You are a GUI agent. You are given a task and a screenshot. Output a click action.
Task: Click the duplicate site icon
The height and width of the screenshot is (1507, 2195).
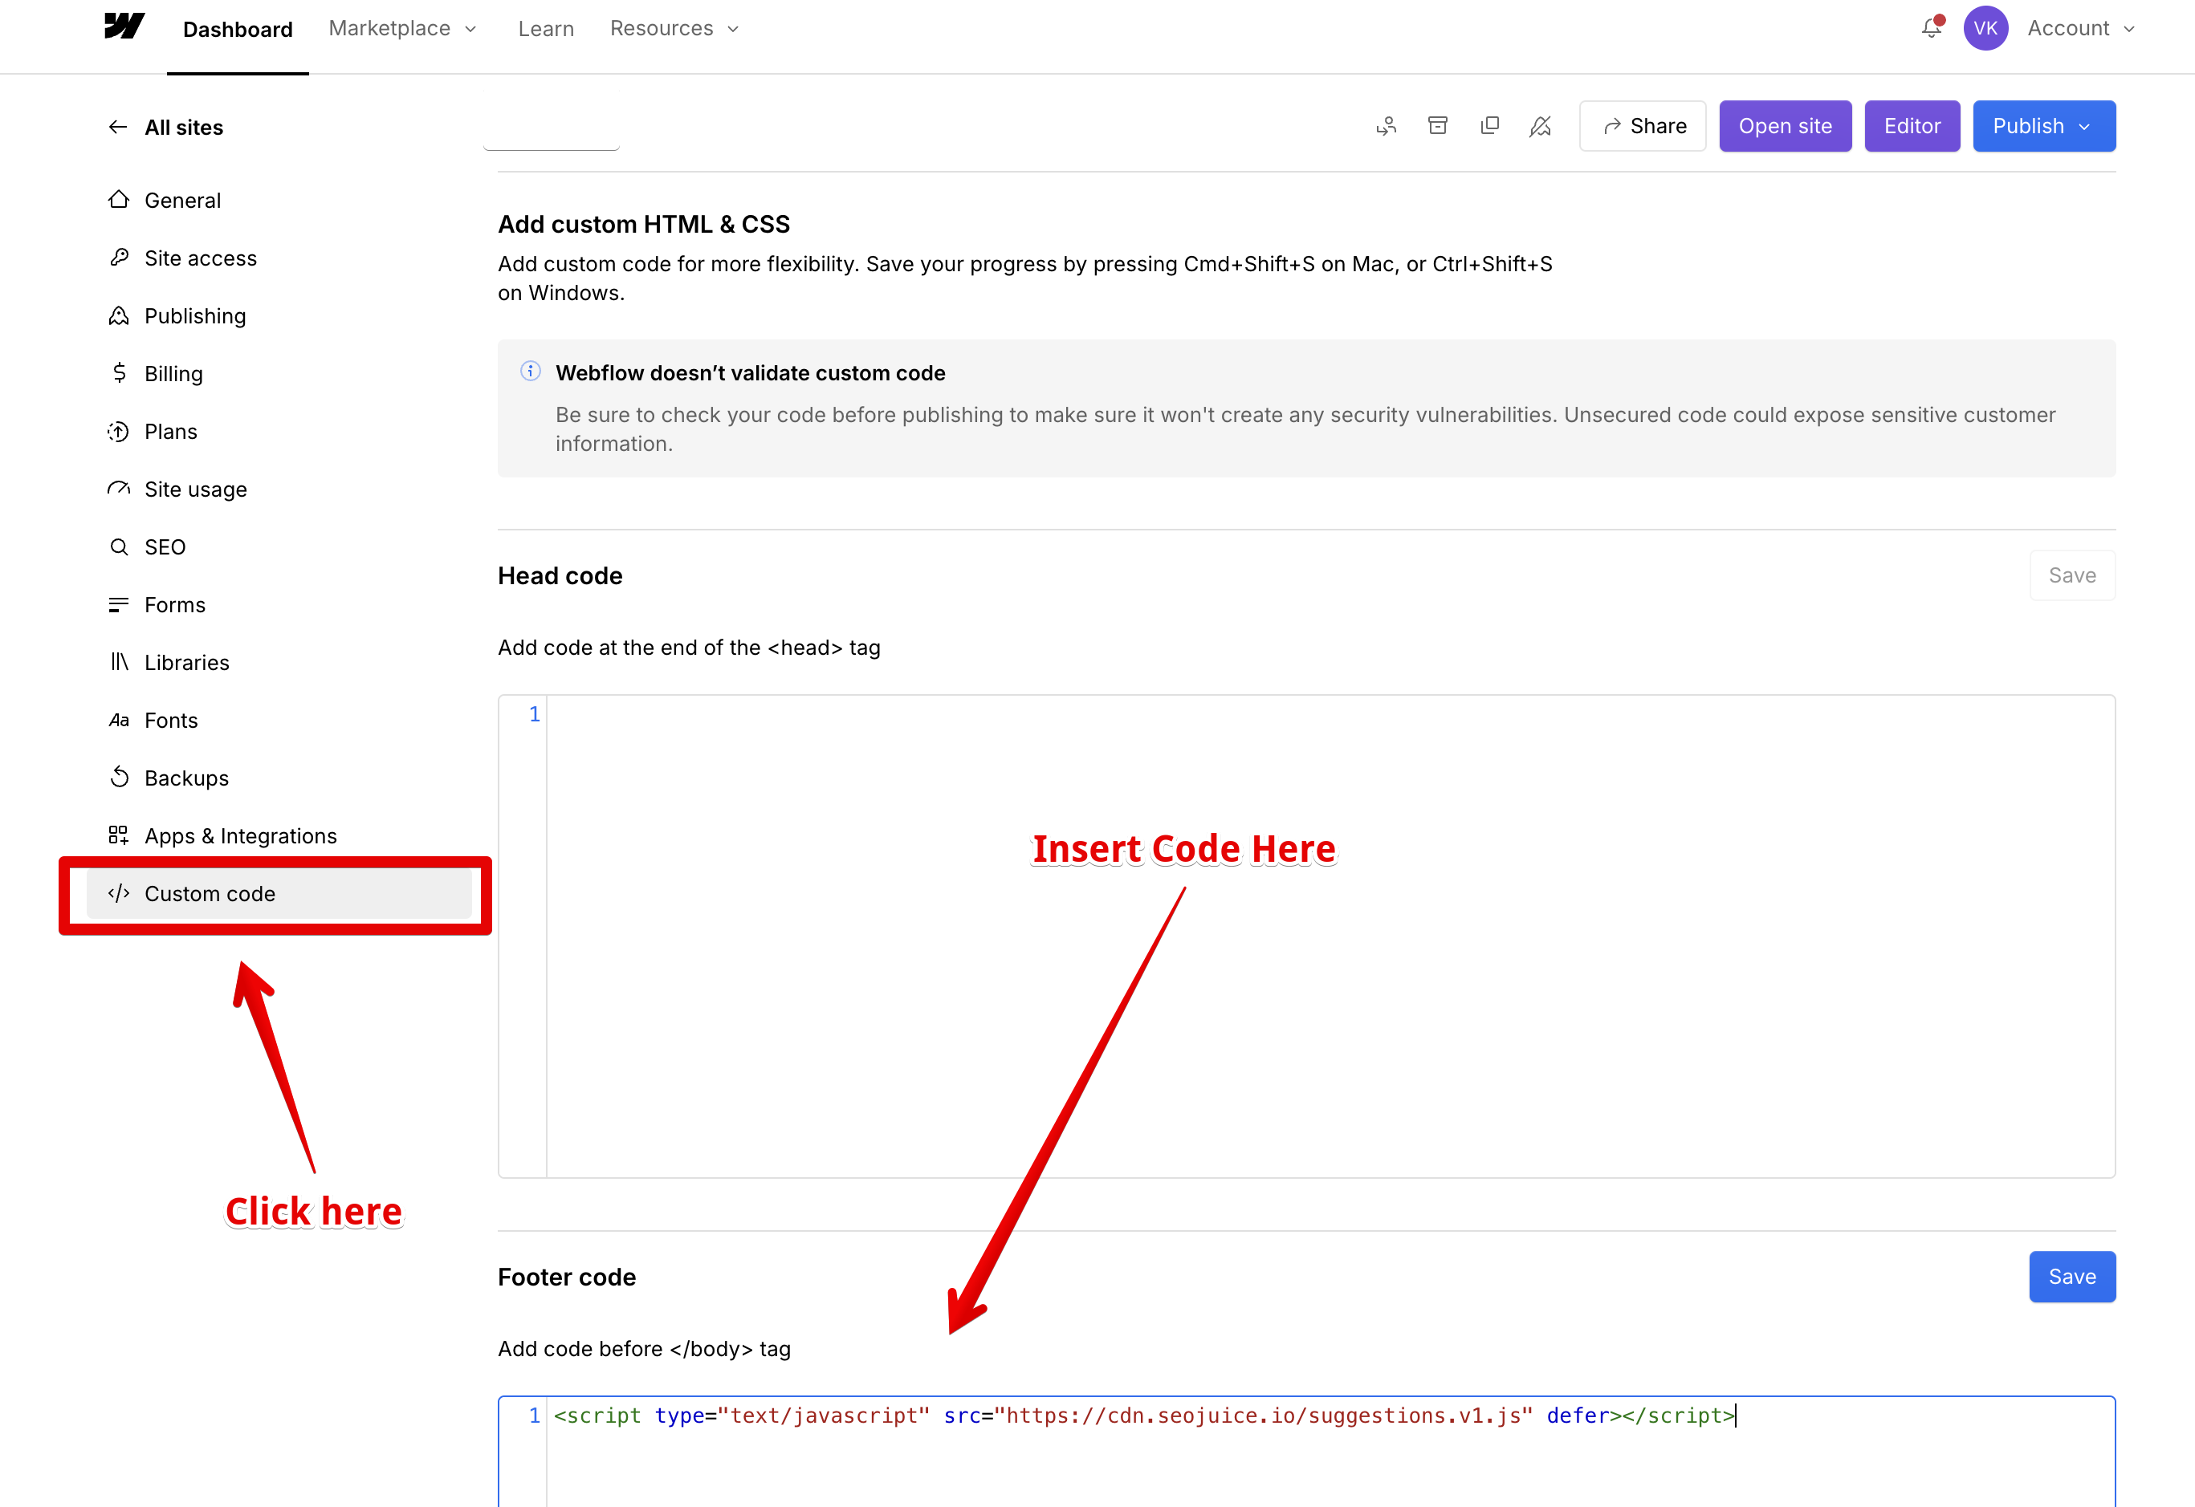point(1489,125)
